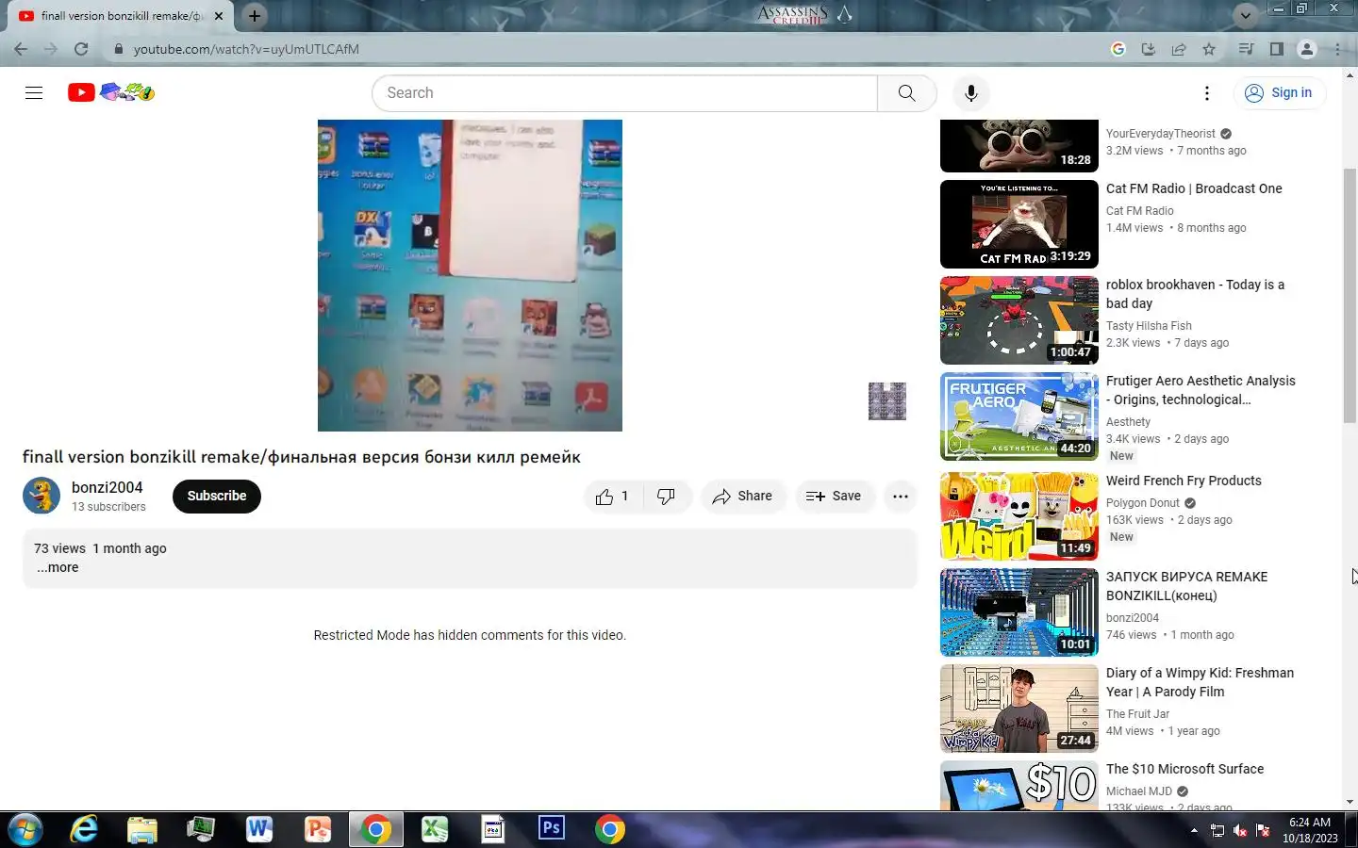Save the video to a playlist
Image resolution: width=1358 pixels, height=848 pixels.
[834, 497]
